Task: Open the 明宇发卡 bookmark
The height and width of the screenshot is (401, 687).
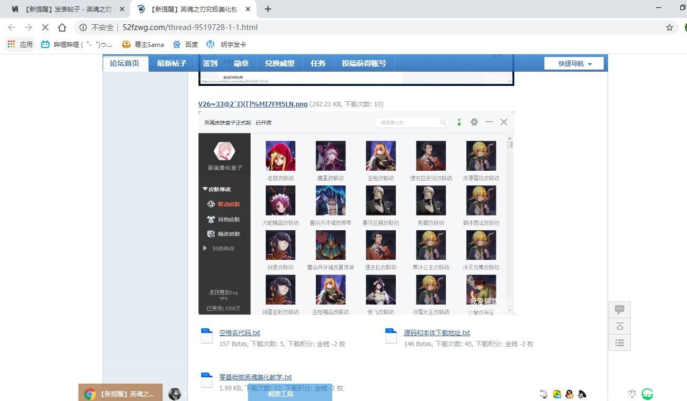Action: (x=226, y=44)
